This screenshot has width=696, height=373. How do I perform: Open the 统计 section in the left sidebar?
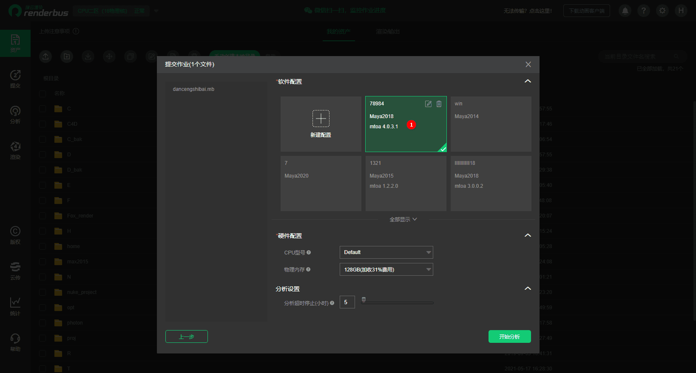(x=15, y=307)
